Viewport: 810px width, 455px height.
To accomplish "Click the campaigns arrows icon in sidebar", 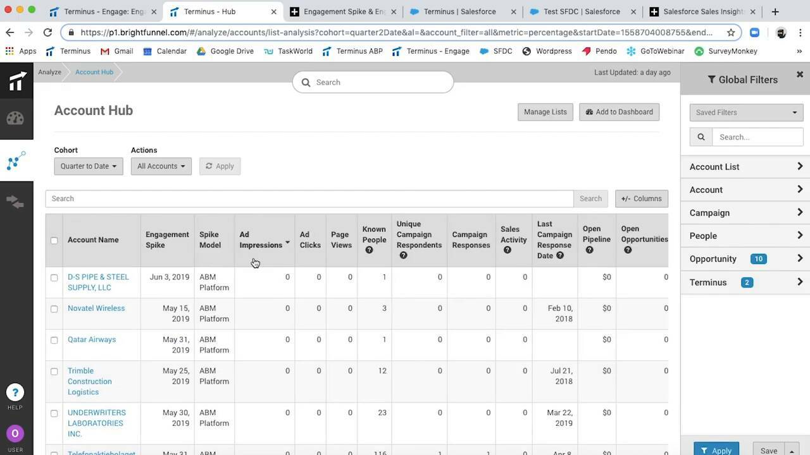I will [x=16, y=202].
